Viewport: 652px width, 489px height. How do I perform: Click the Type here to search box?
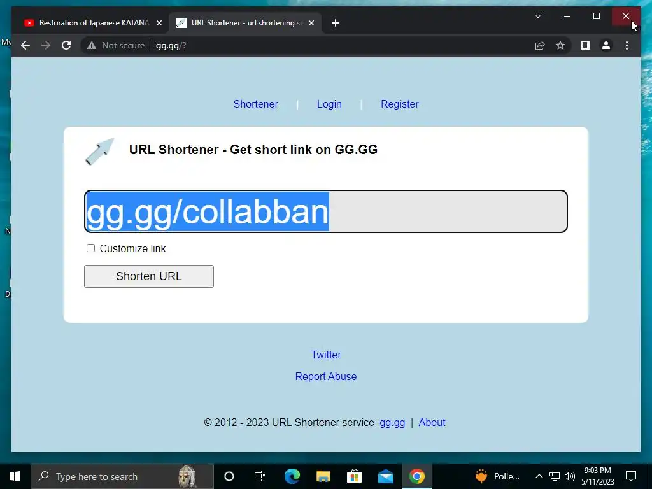pyautogui.click(x=122, y=476)
